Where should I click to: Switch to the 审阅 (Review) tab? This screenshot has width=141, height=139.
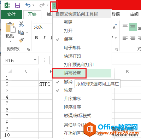(x=134, y=15)
